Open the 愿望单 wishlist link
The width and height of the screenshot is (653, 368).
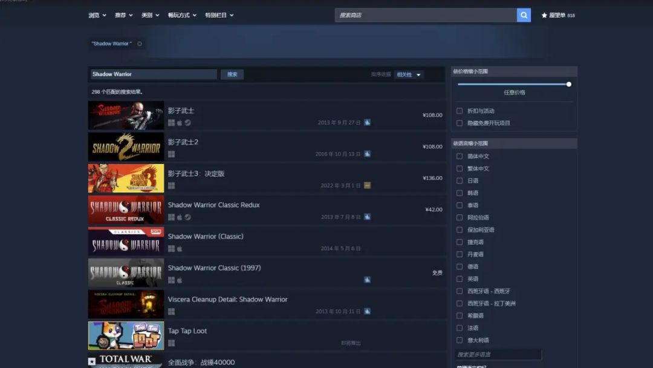click(557, 15)
